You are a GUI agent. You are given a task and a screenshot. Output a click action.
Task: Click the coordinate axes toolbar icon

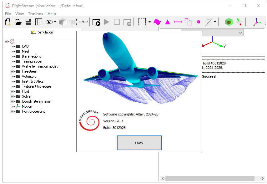click(x=257, y=22)
